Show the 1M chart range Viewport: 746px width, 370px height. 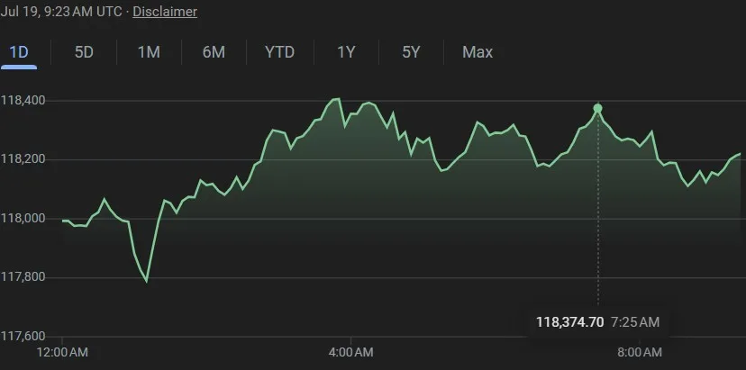tap(149, 52)
